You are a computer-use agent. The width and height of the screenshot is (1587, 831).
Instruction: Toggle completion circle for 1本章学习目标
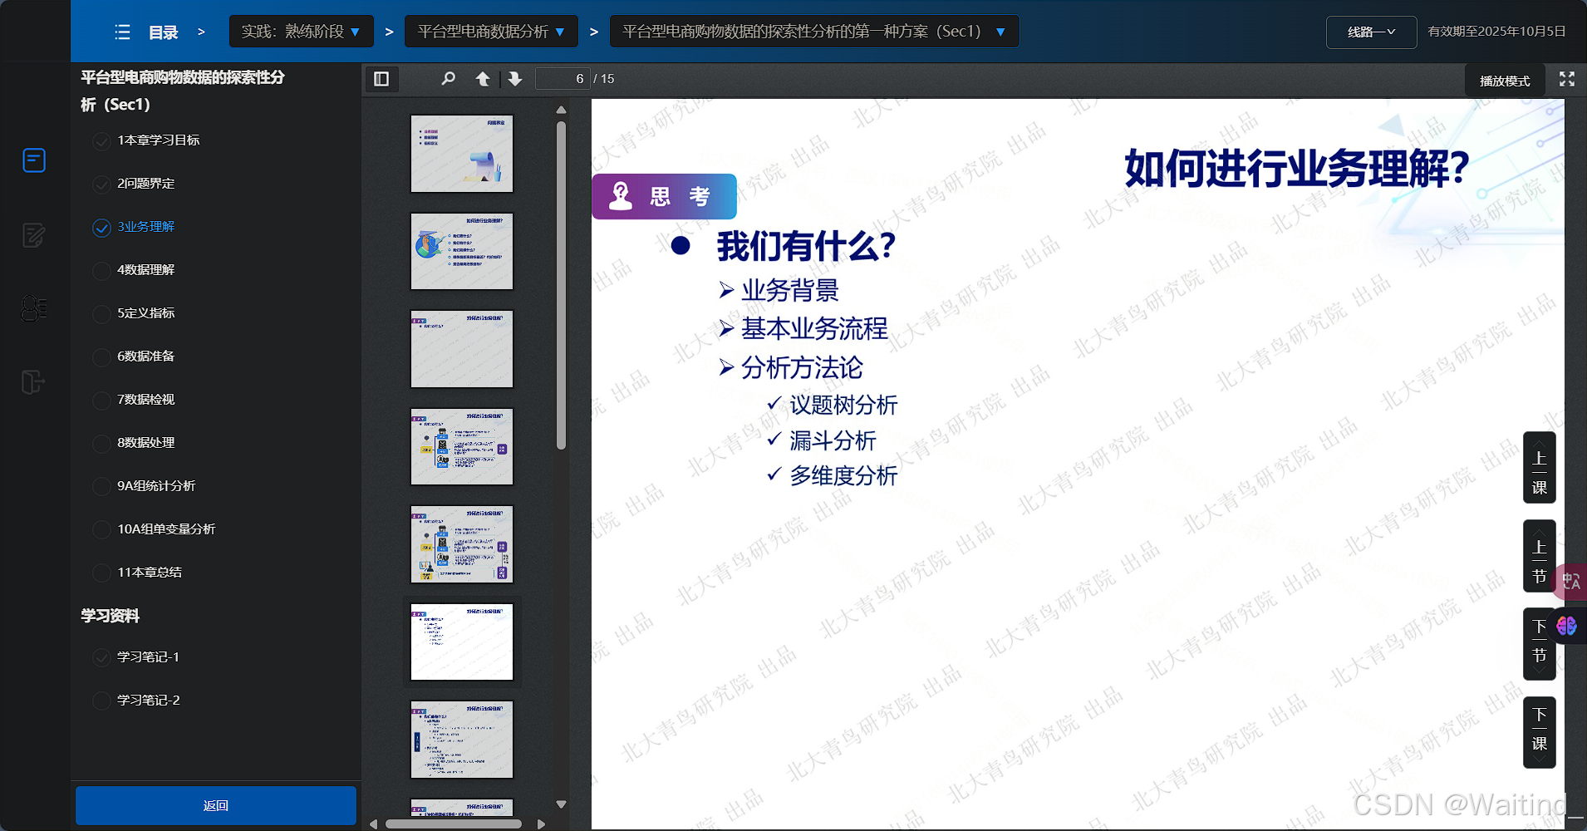[x=101, y=141]
